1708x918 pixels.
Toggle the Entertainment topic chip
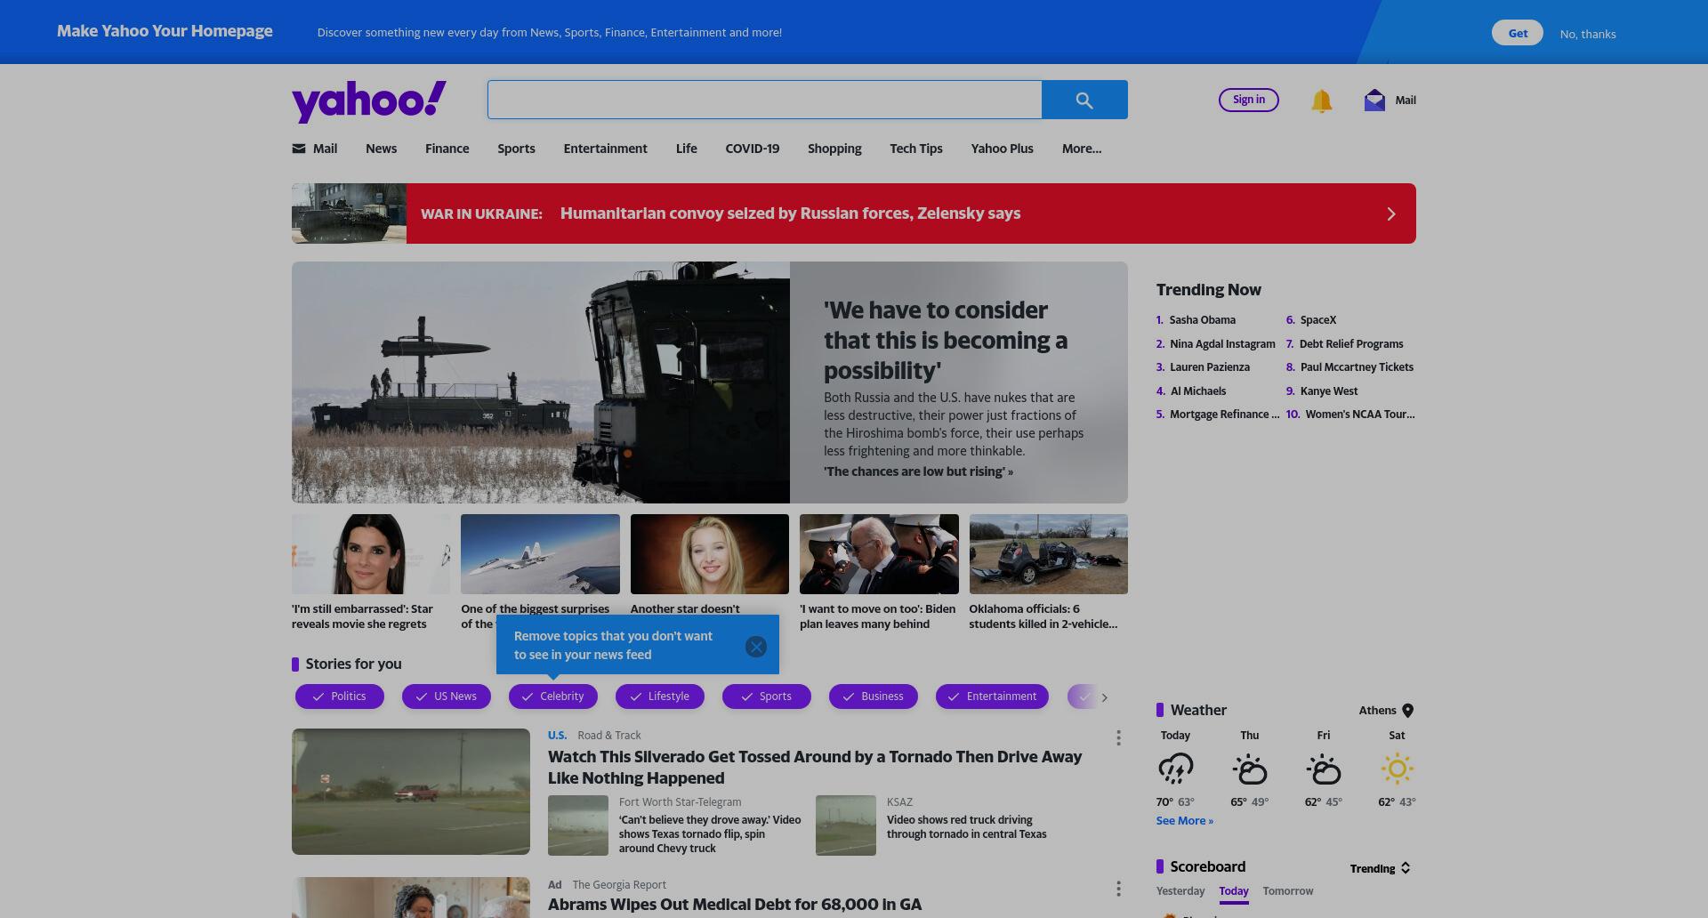coord(992,697)
